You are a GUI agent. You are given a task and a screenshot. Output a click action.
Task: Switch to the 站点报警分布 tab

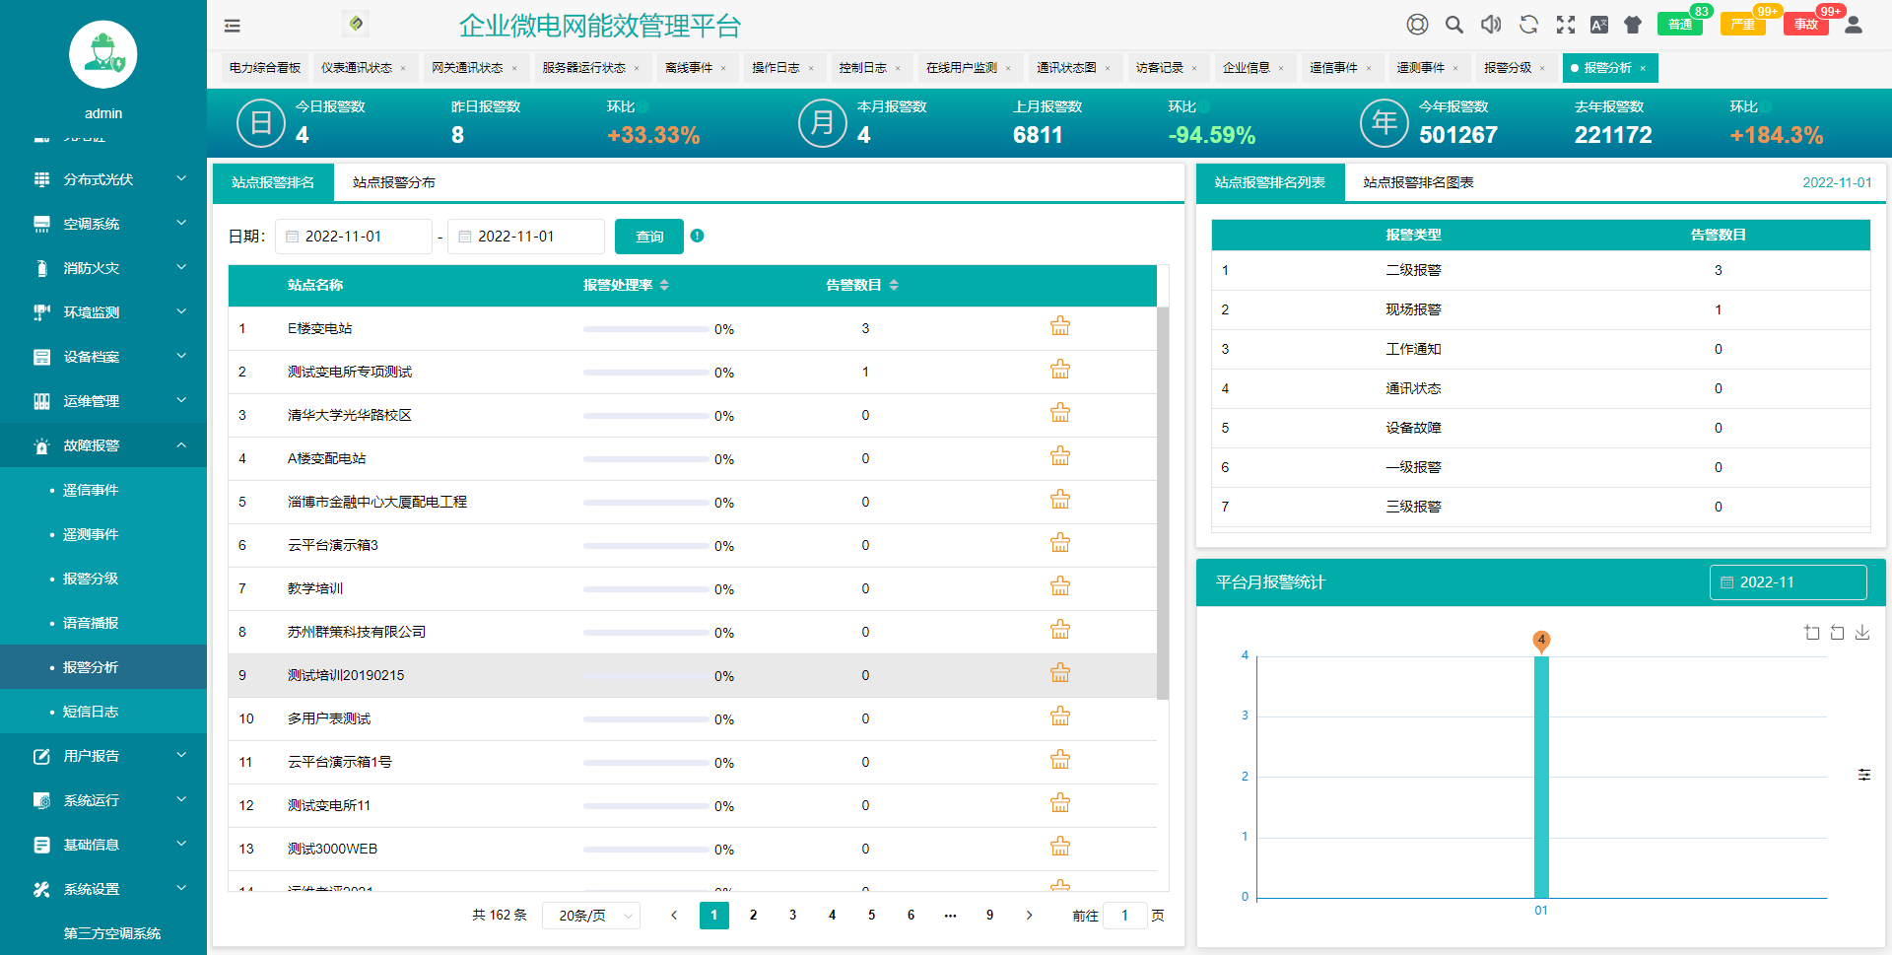click(x=393, y=182)
